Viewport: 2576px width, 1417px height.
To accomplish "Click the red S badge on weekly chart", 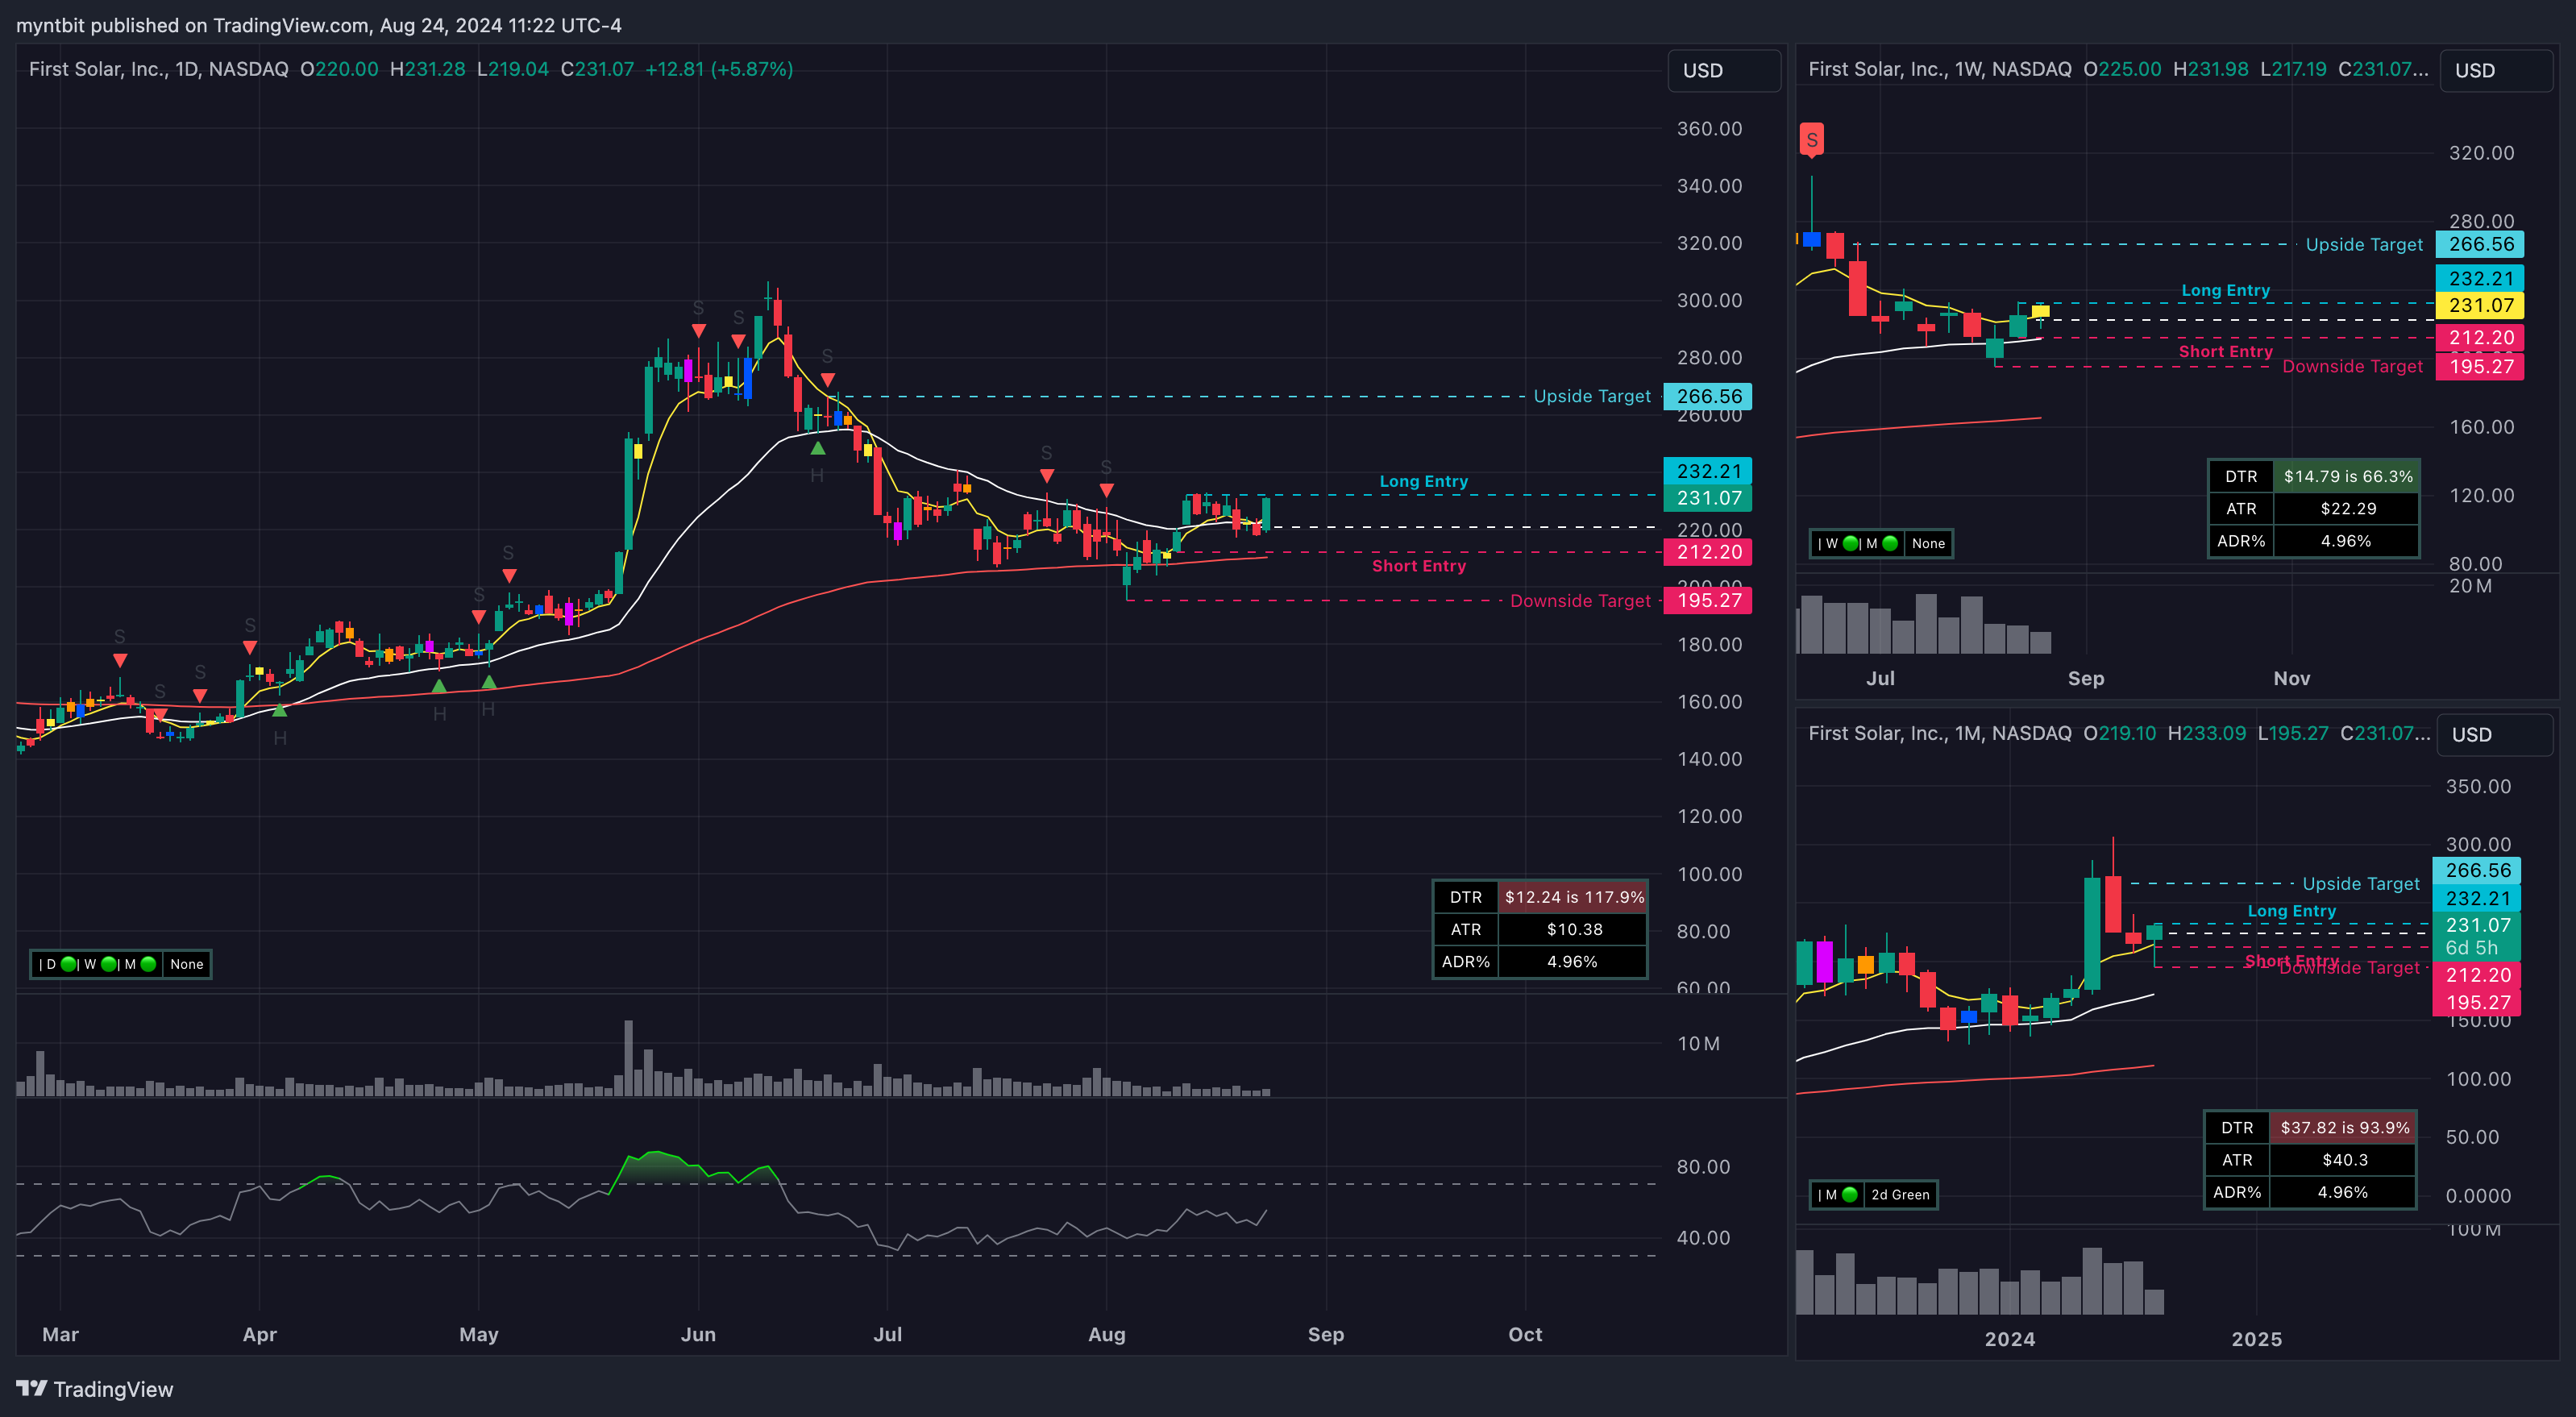I will pos(1811,140).
